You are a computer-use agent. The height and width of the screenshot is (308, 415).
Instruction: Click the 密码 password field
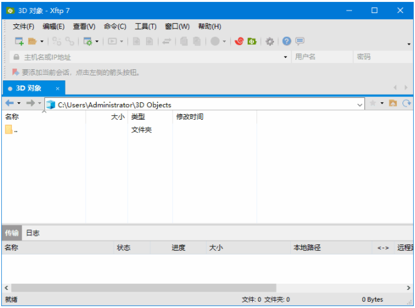tap(383, 57)
